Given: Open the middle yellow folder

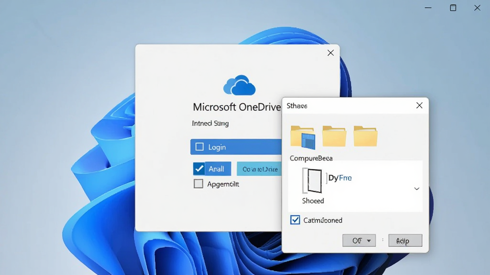Looking at the screenshot, I should click(x=334, y=136).
